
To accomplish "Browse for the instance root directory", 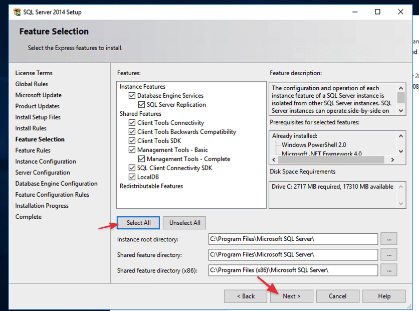I will (x=389, y=239).
